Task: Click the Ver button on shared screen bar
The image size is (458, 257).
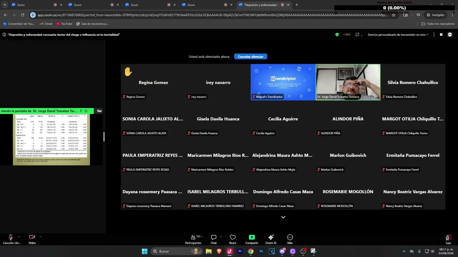Action: tap(99, 111)
